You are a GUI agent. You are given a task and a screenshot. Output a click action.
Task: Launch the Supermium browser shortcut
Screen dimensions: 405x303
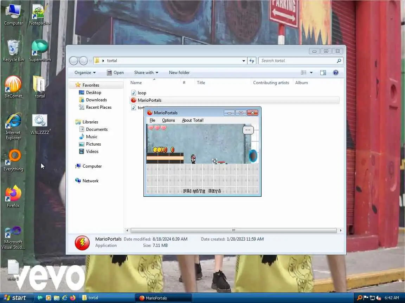40,51
